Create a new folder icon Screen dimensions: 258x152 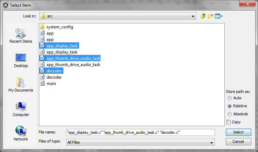pos(211,16)
